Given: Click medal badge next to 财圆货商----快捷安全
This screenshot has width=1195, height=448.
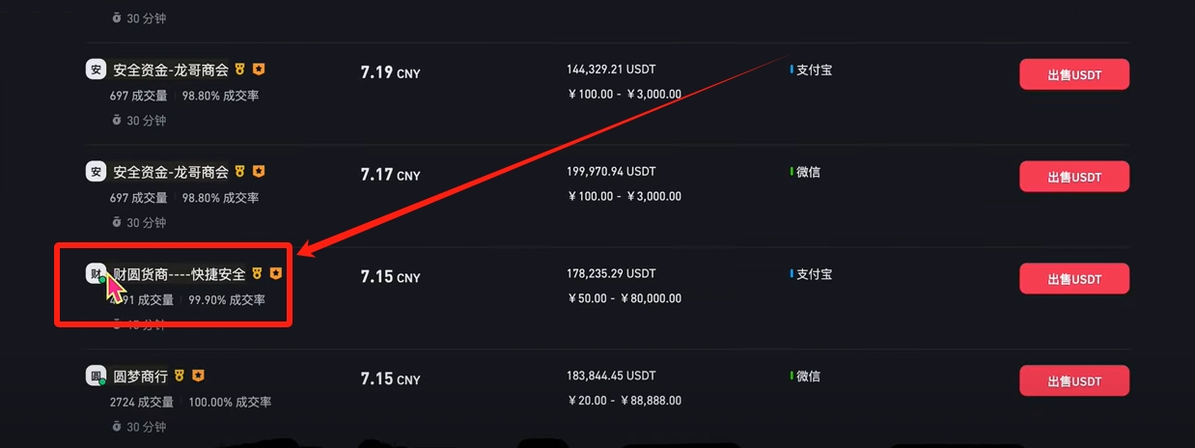Looking at the screenshot, I should (x=257, y=273).
